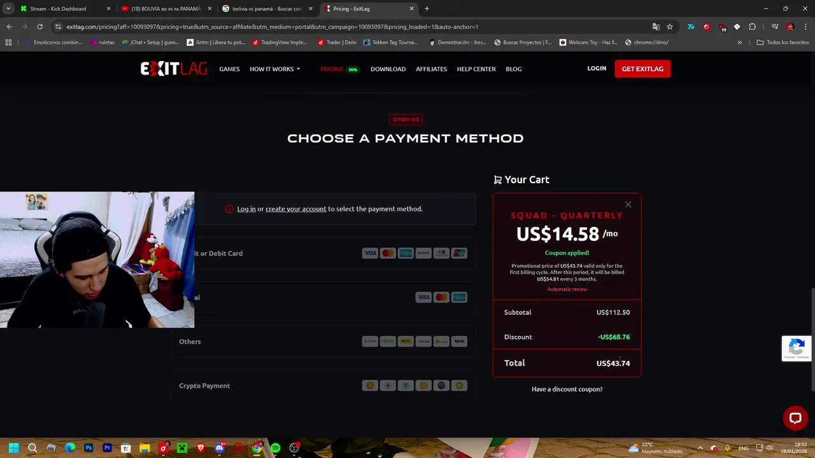Image resolution: width=815 pixels, height=458 pixels.
Task: Click the Mastercard icon in card row
Action: click(x=388, y=253)
